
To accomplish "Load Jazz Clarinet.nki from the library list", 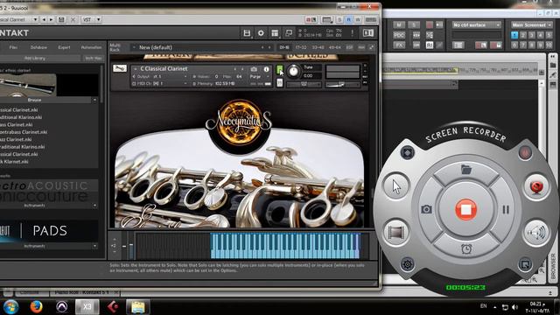I will tap(16, 140).
